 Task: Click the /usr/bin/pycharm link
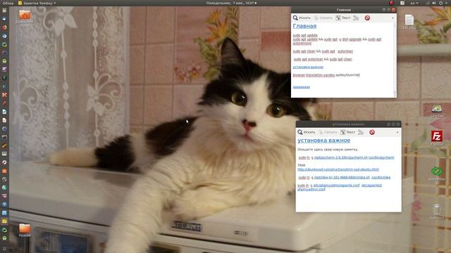pyautogui.click(x=381, y=157)
